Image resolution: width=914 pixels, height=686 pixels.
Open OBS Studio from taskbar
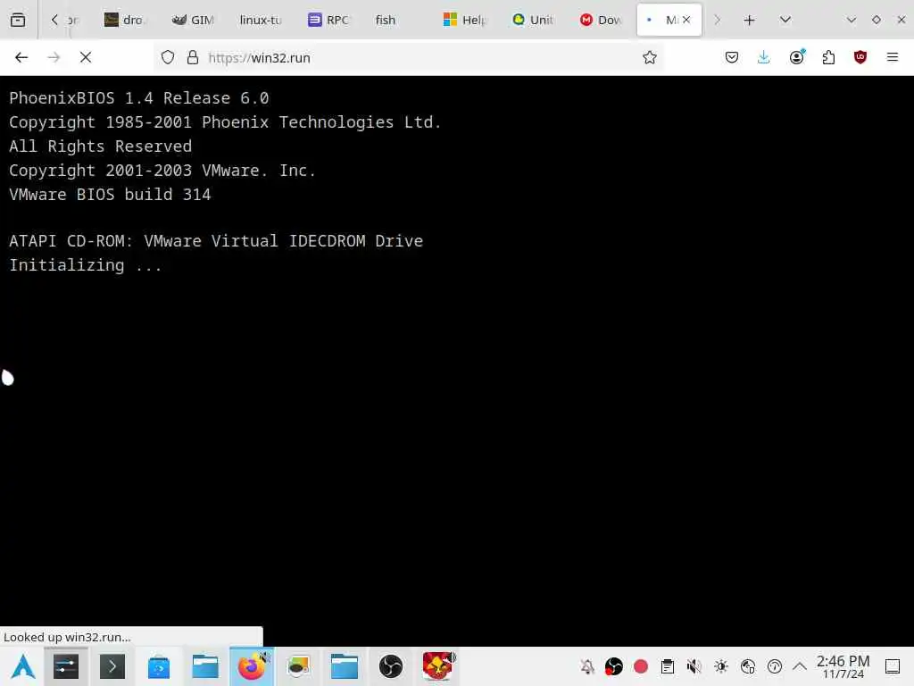[391, 666]
